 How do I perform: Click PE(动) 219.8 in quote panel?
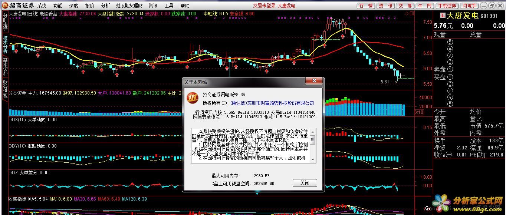tap(487, 155)
